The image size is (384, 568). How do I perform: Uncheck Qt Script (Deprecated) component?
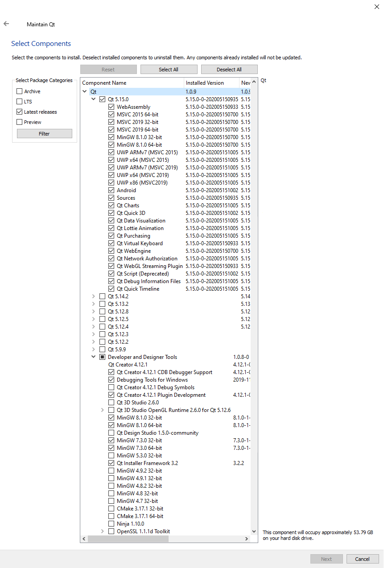click(111, 274)
